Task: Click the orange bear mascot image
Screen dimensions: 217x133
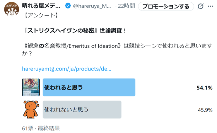Action: (31, 110)
